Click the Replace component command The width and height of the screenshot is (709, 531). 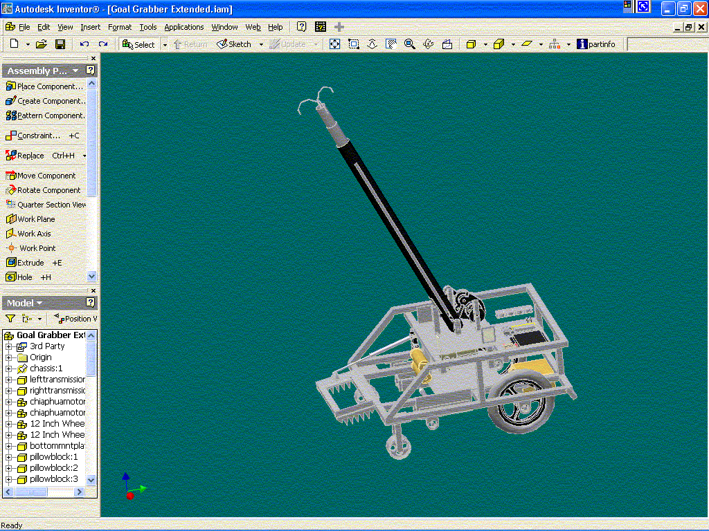click(x=39, y=156)
